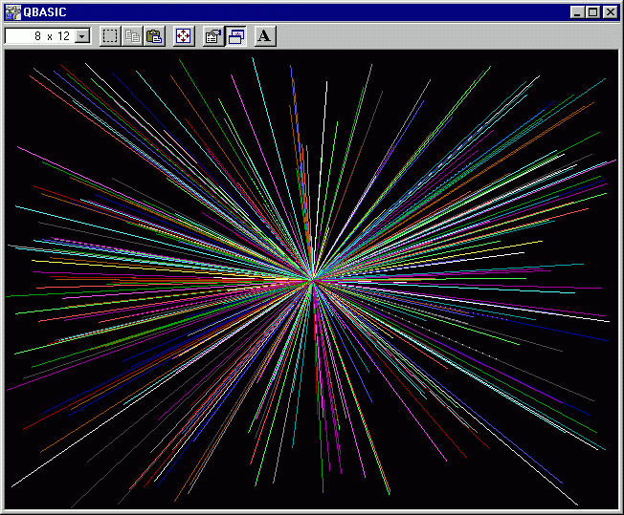Open the QBASIC system menu icon
The image size is (624, 515).
point(12,12)
